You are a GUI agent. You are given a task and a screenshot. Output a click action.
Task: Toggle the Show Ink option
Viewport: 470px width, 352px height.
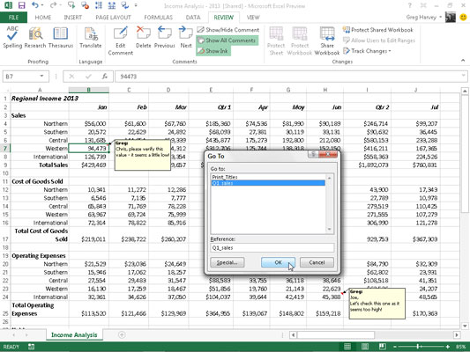tap(213, 51)
